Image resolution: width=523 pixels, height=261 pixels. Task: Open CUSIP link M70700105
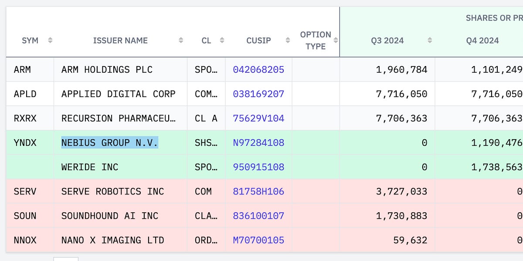click(x=258, y=240)
